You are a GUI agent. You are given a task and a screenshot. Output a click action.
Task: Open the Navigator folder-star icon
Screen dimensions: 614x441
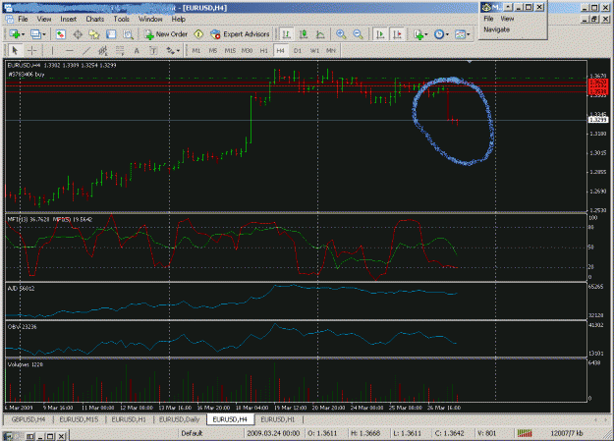pos(94,34)
